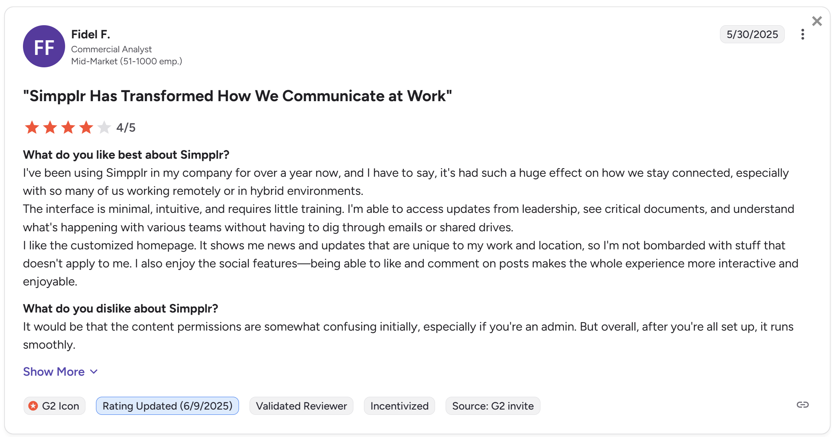The height and width of the screenshot is (437, 834).
Task: Collapse the expanded review details
Action: point(54,372)
